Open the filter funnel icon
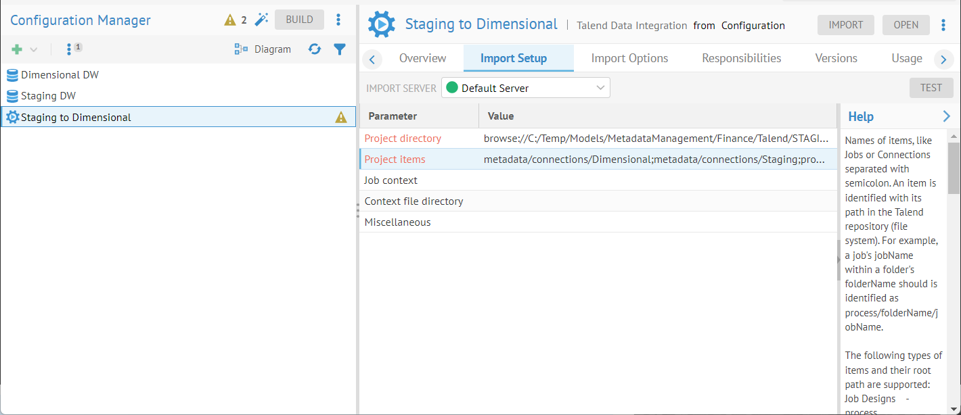The width and height of the screenshot is (961, 415). (x=340, y=49)
